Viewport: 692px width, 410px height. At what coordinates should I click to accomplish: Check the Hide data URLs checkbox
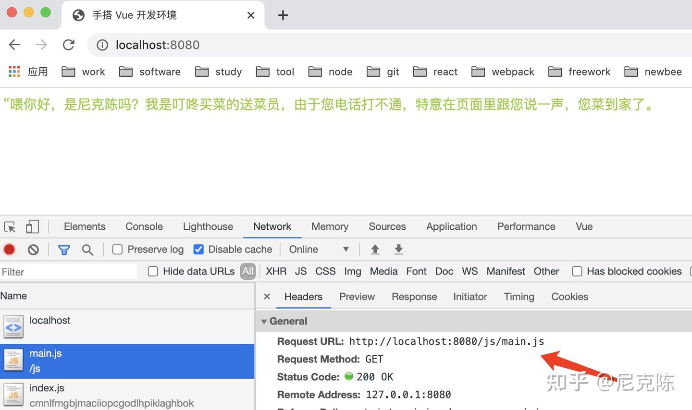pyautogui.click(x=153, y=271)
